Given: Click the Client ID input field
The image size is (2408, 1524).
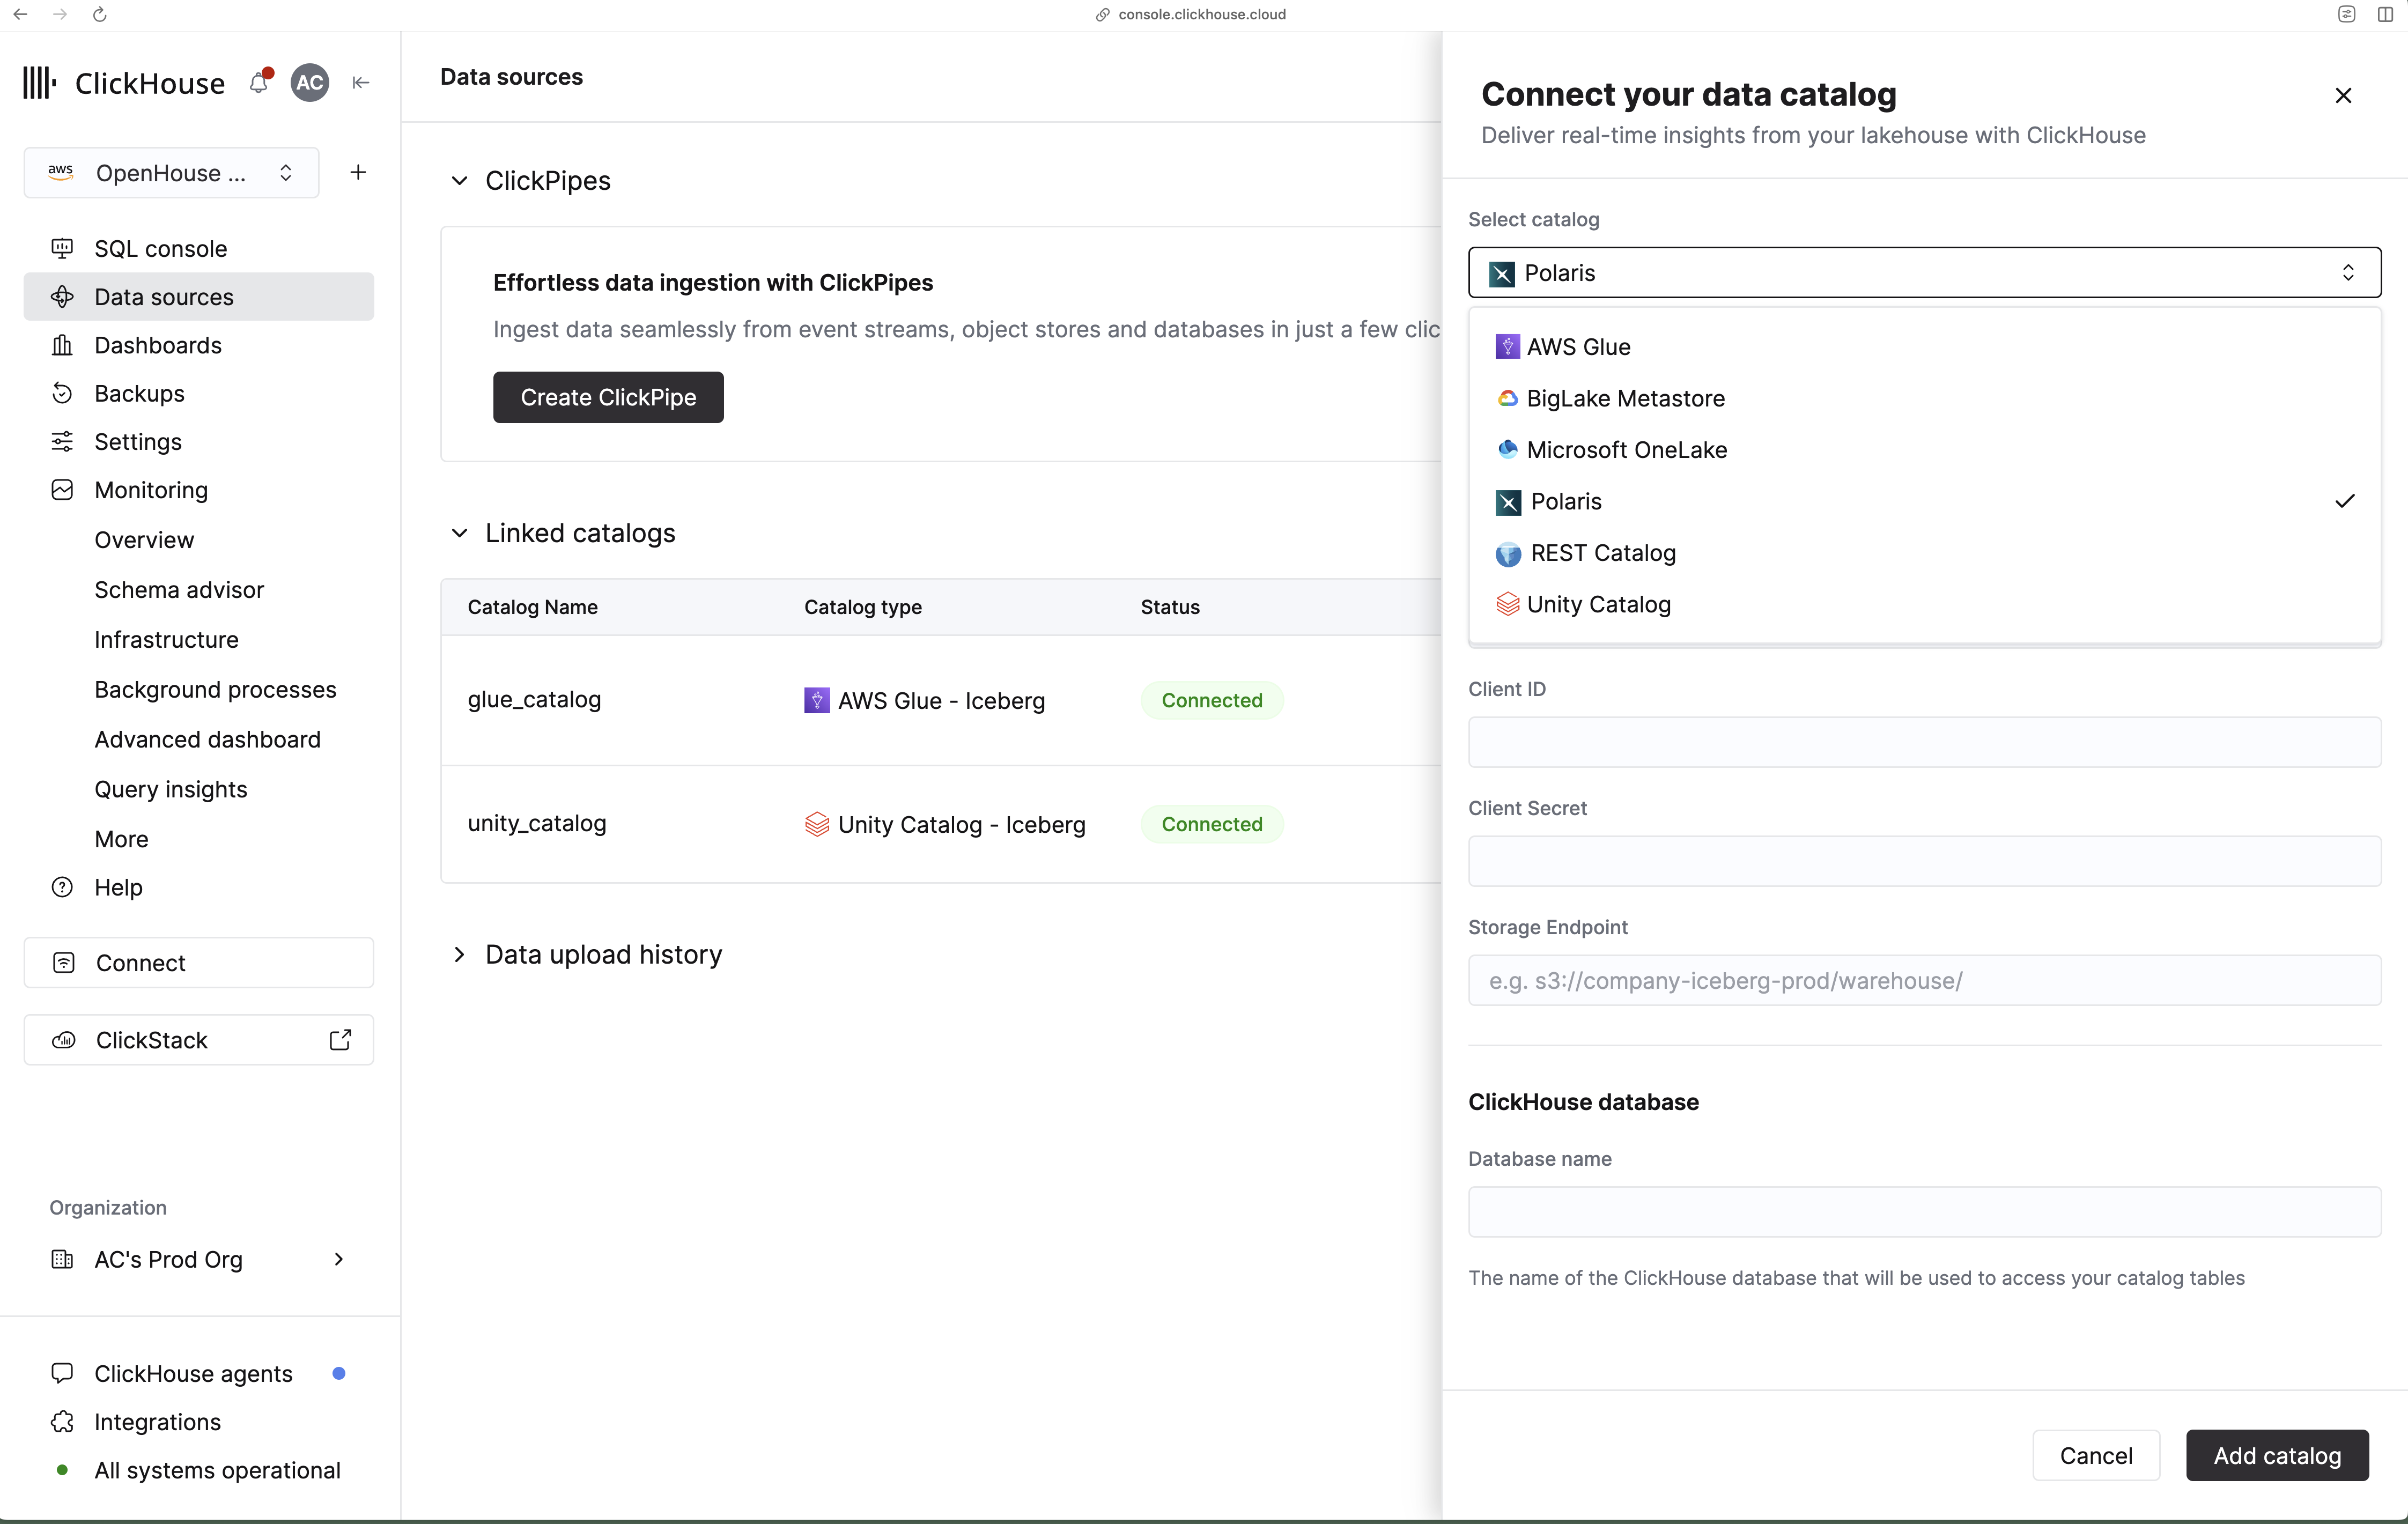Looking at the screenshot, I should (x=1924, y=742).
